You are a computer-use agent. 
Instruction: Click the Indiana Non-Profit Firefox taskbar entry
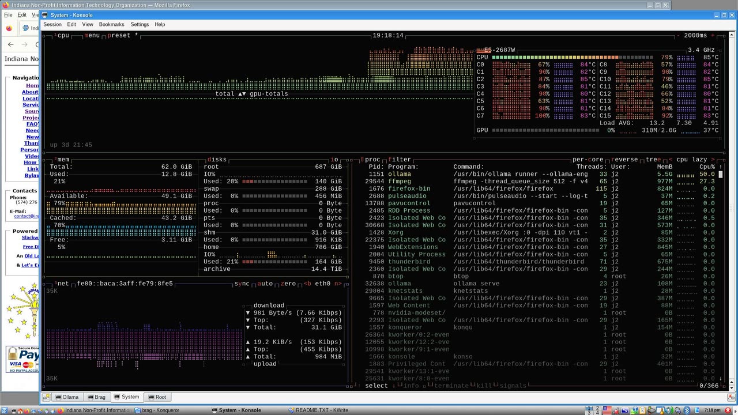(x=94, y=410)
